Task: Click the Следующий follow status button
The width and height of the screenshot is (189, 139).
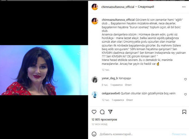Action: 146,7
